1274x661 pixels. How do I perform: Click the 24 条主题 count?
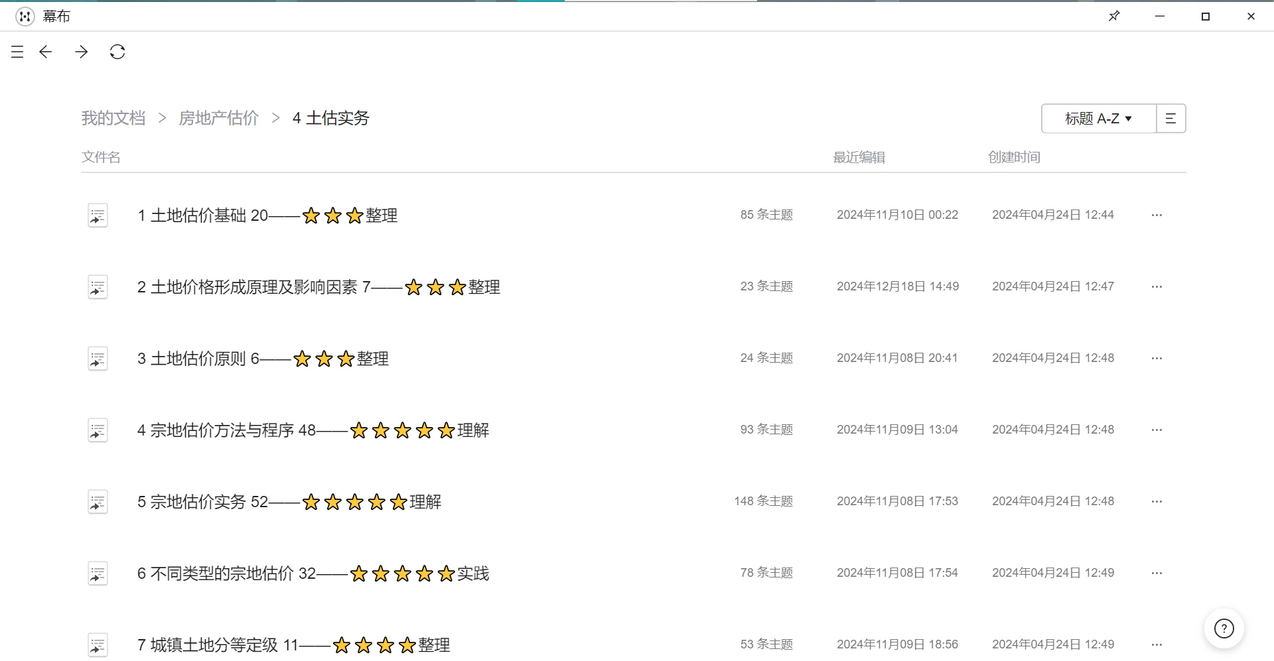[767, 358]
